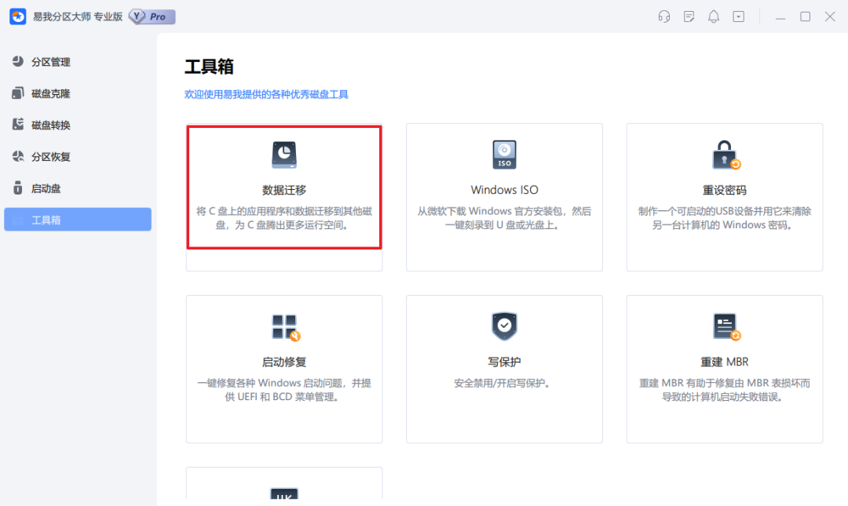This screenshot has height=506, width=848.
Task: Open the 磁盘克隆 sidebar item
Action: click(77, 93)
